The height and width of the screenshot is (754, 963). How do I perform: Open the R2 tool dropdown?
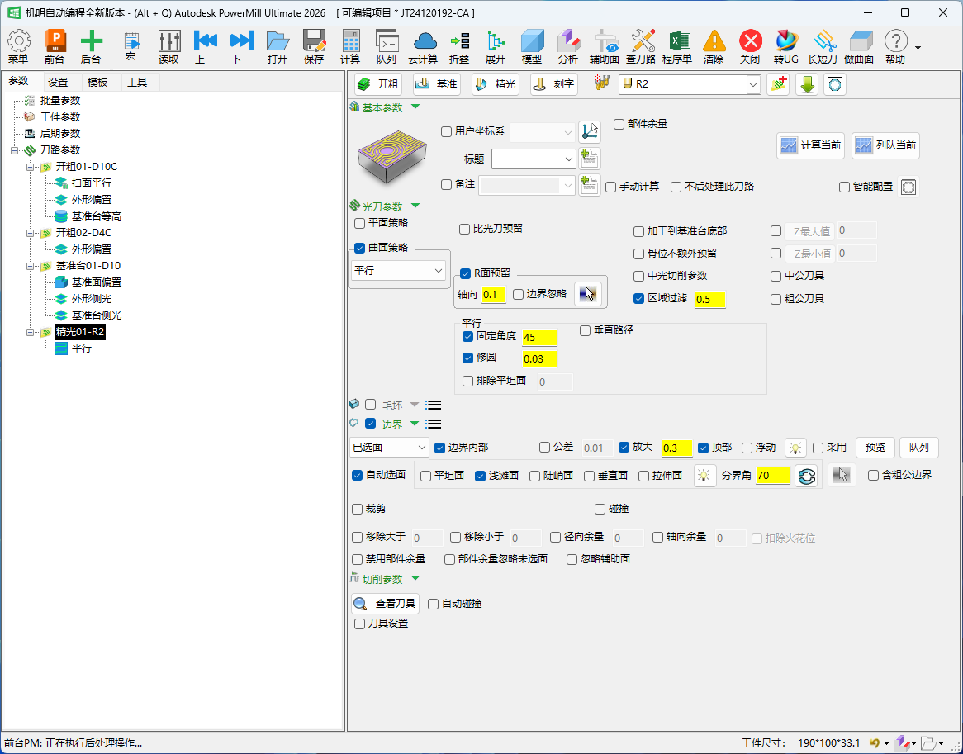[753, 84]
